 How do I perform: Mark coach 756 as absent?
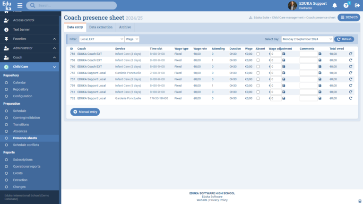[x=258, y=54]
